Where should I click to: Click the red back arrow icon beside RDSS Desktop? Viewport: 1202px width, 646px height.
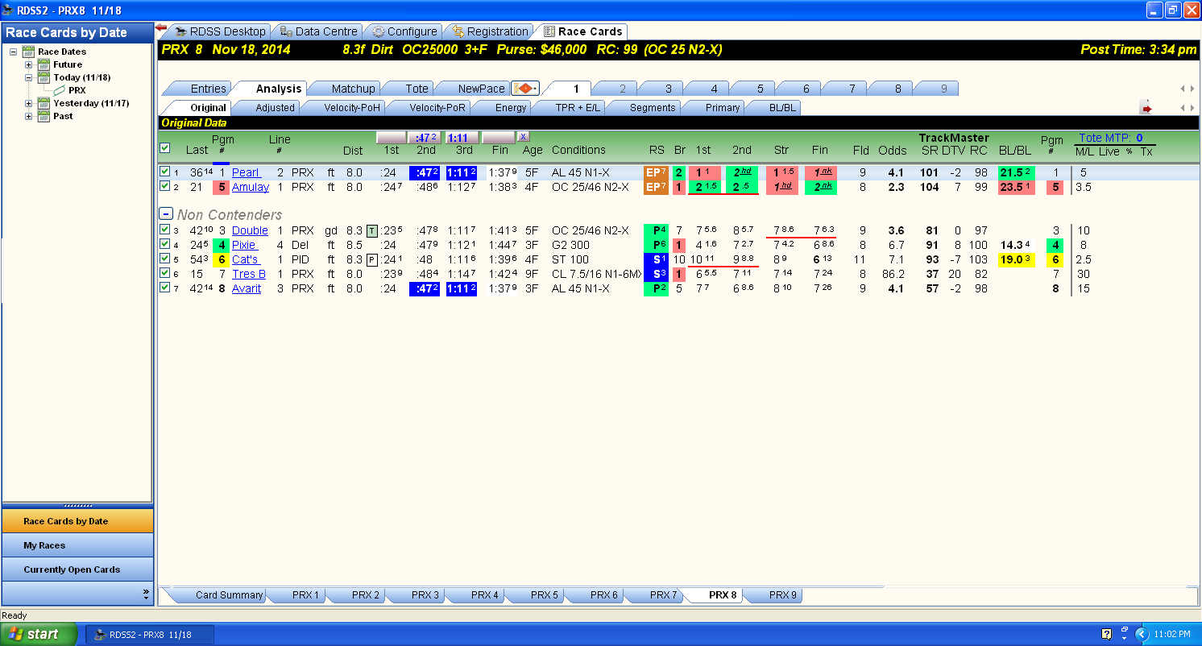[x=161, y=27]
